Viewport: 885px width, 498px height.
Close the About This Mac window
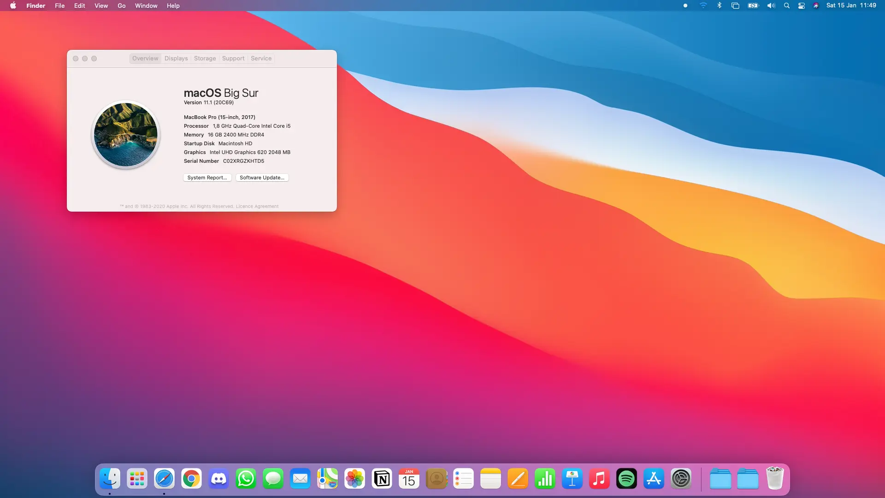click(76, 59)
